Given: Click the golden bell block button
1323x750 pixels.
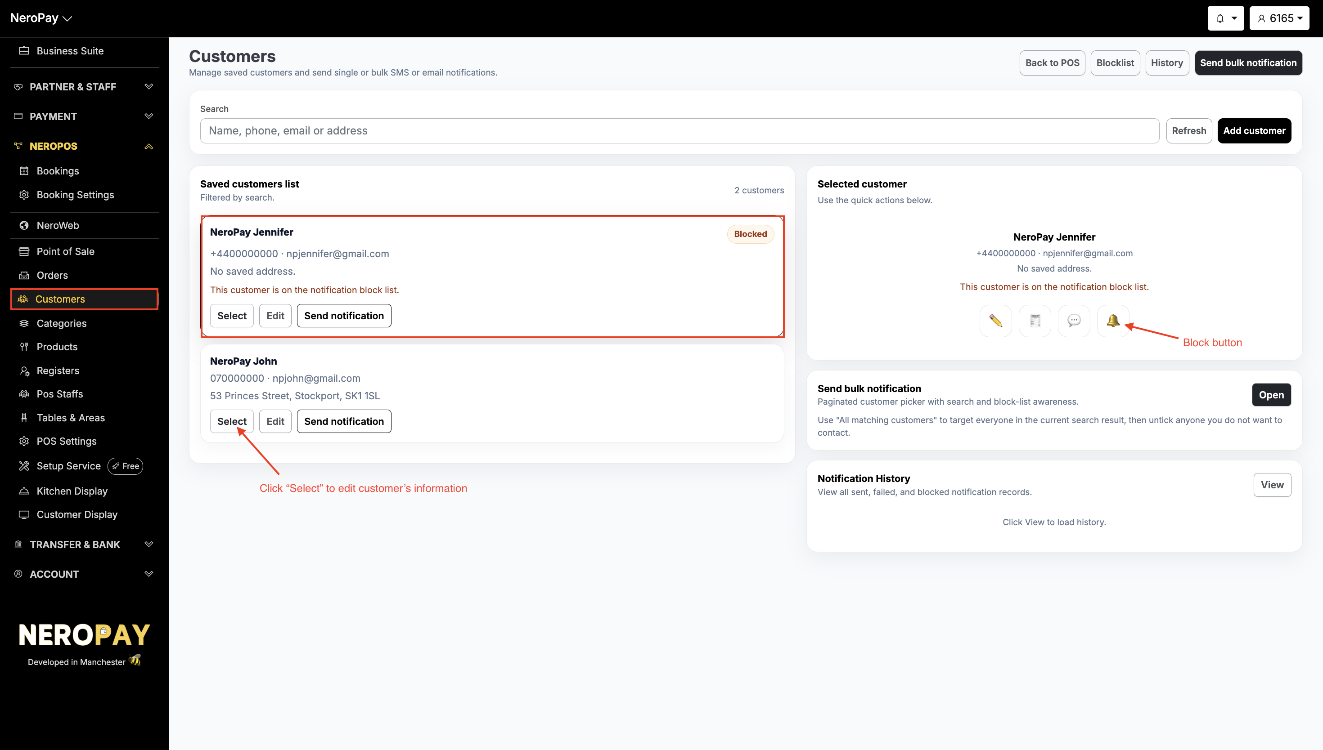Looking at the screenshot, I should pyautogui.click(x=1113, y=321).
